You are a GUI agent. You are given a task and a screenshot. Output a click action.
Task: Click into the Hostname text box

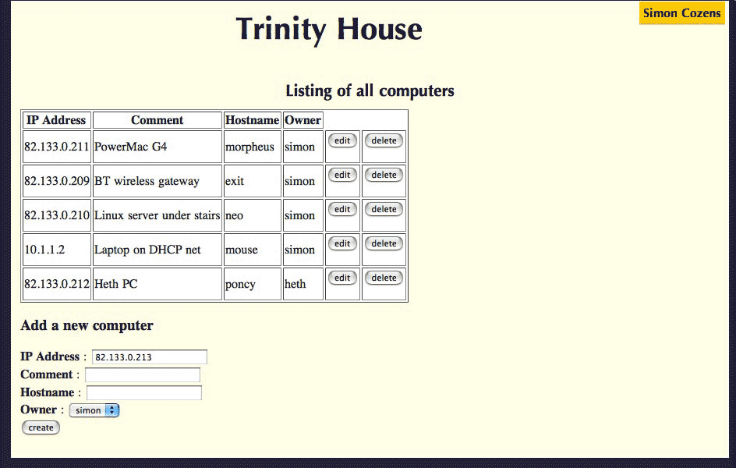pyautogui.click(x=144, y=393)
